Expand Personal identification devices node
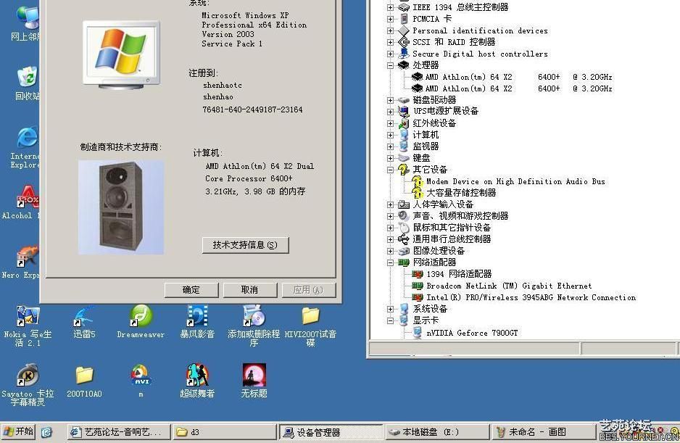The width and height of the screenshot is (680, 443). click(390, 30)
